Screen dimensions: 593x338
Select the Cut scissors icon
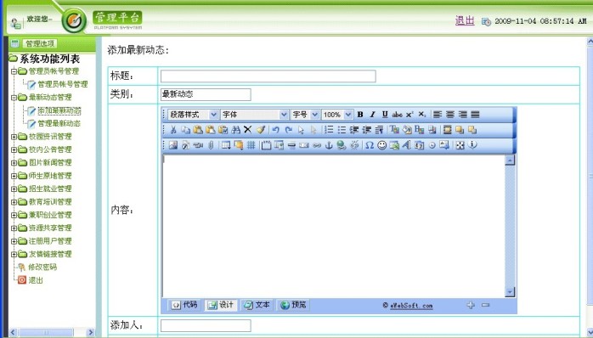pos(173,130)
